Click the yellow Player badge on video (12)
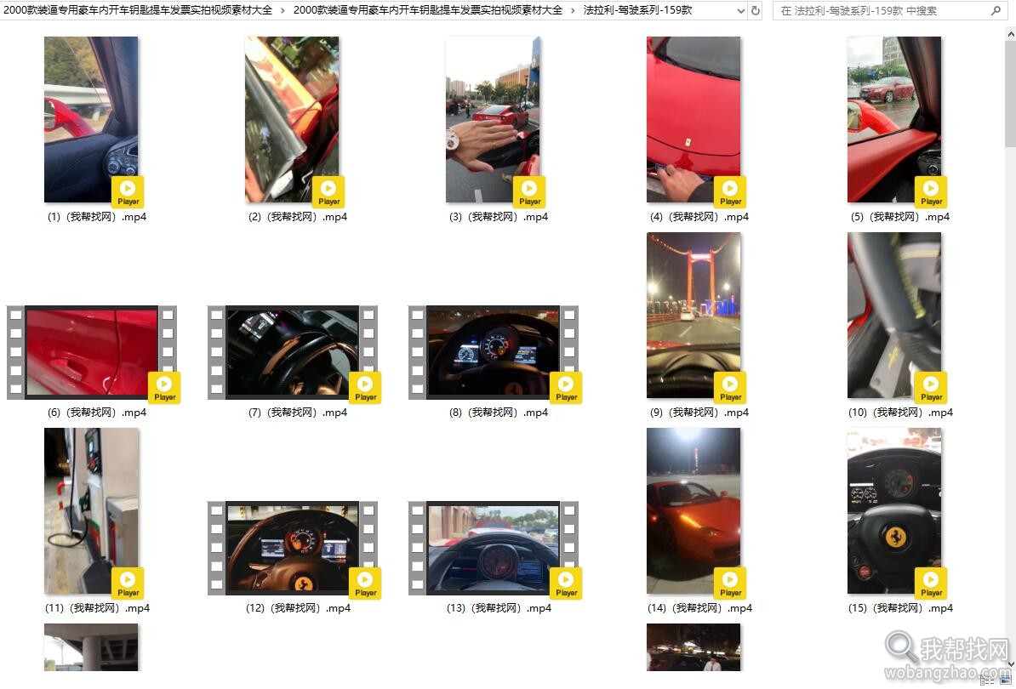This screenshot has height=689, width=1016. (365, 583)
